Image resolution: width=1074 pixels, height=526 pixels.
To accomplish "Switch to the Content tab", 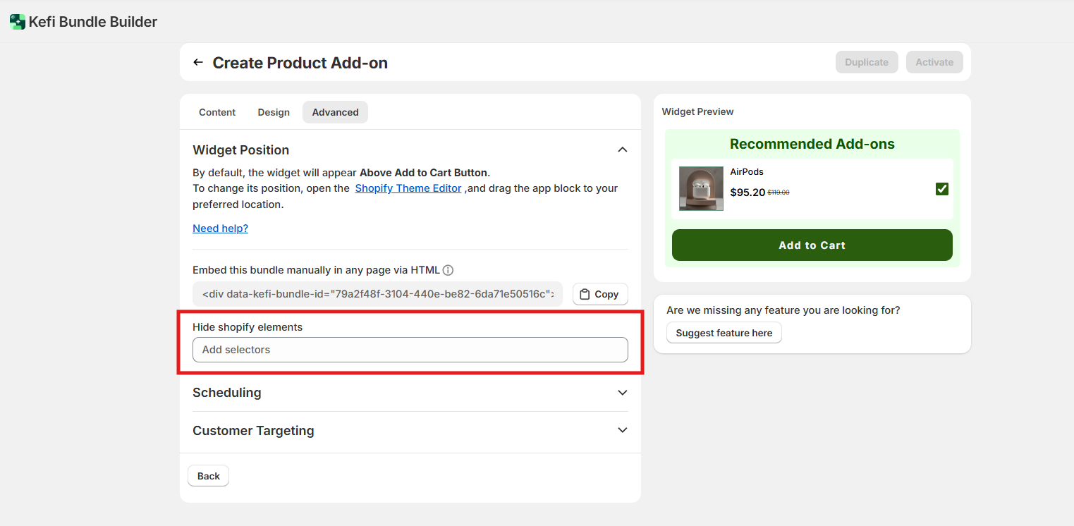I will [x=217, y=112].
